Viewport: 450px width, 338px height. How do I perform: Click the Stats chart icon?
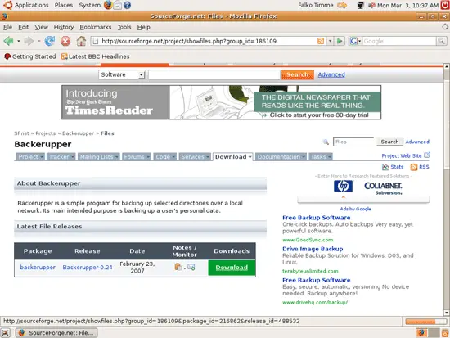[x=385, y=167]
